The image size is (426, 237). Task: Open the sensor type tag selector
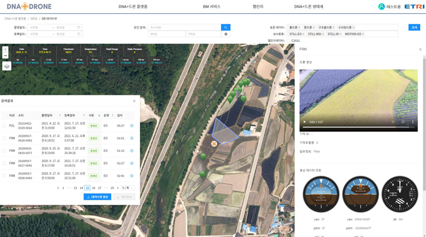tap(342, 34)
